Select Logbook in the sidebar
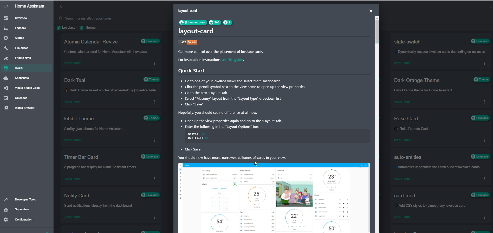Image resolution: width=493 pixels, height=233 pixels. [x=27, y=28]
